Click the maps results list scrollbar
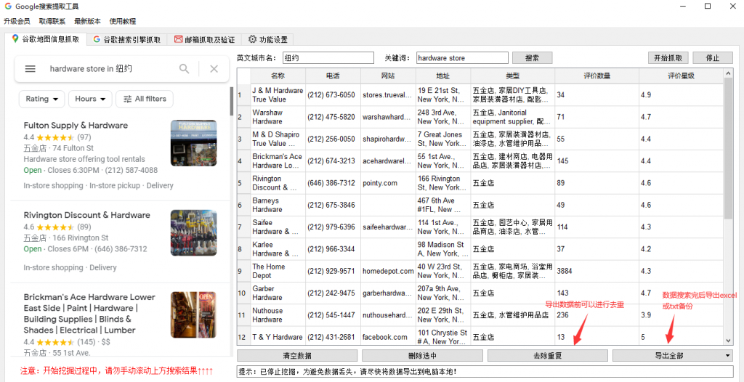This screenshot has width=744, height=382. pyautogui.click(x=232, y=101)
